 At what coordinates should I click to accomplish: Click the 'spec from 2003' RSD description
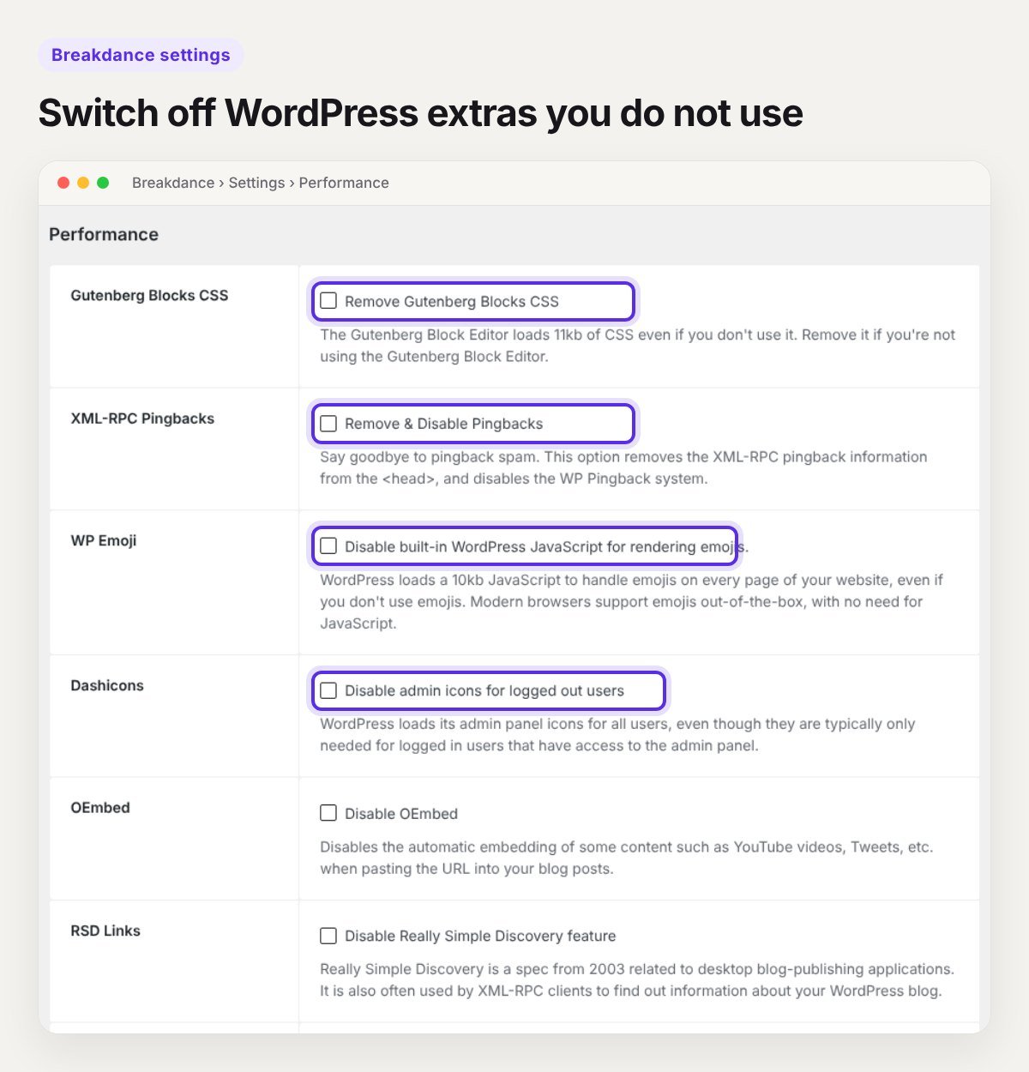(x=637, y=979)
